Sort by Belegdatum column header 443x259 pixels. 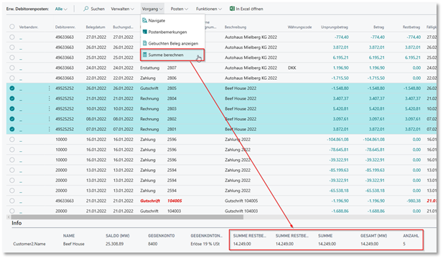tap(95, 27)
